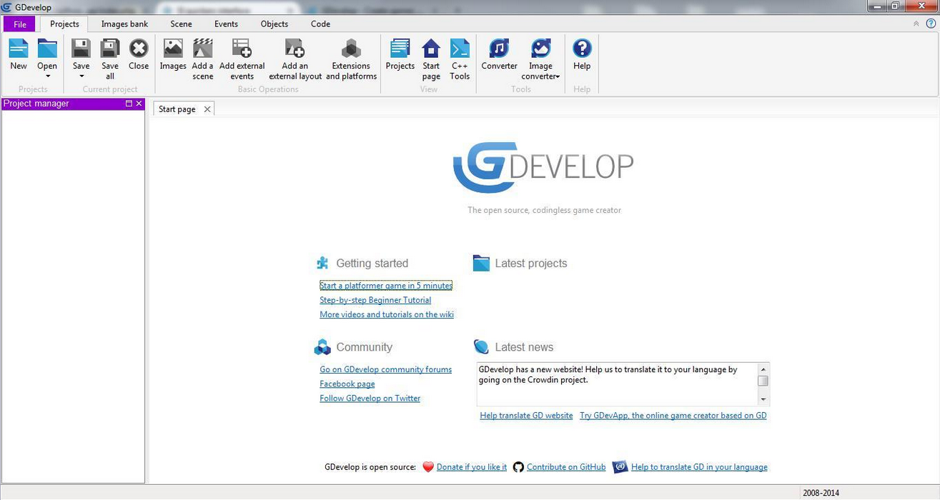
Task: Click the Open project folder icon
Action: [47, 49]
